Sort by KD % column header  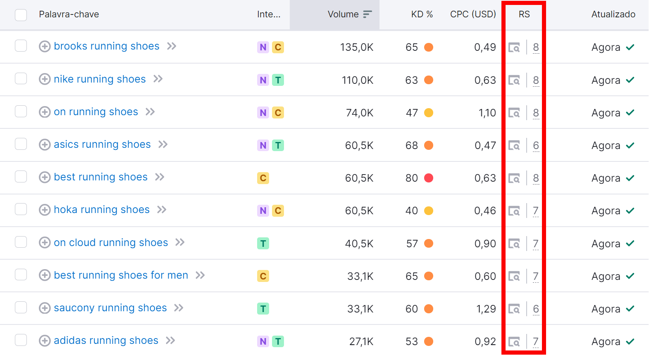click(x=422, y=14)
